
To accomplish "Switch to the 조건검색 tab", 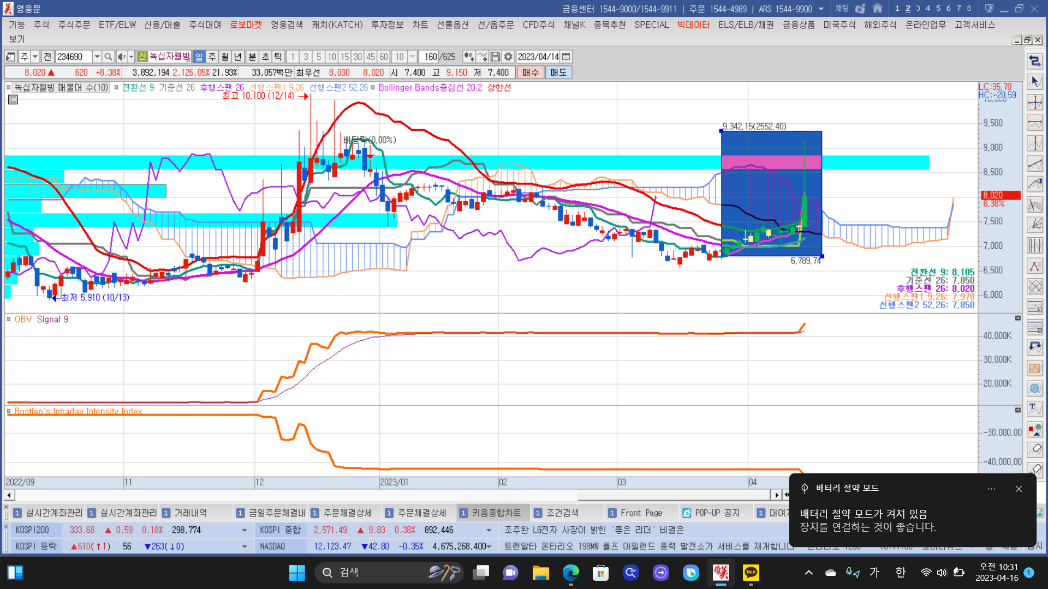I will point(562,513).
